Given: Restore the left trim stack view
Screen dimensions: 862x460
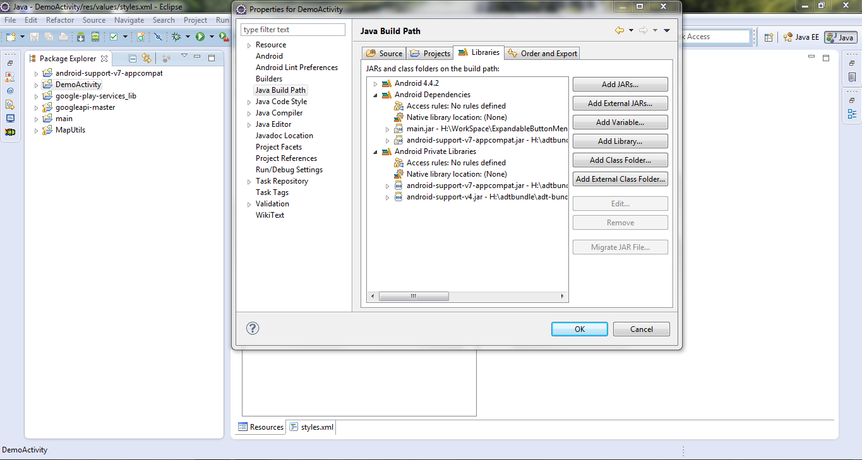Looking at the screenshot, I should [x=10, y=62].
